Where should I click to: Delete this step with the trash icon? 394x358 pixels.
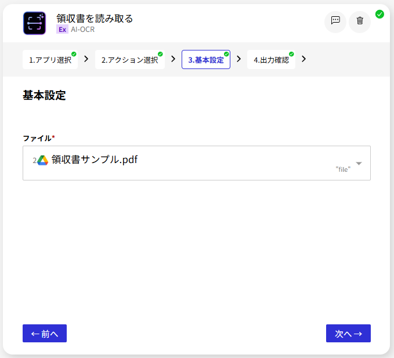click(x=360, y=20)
